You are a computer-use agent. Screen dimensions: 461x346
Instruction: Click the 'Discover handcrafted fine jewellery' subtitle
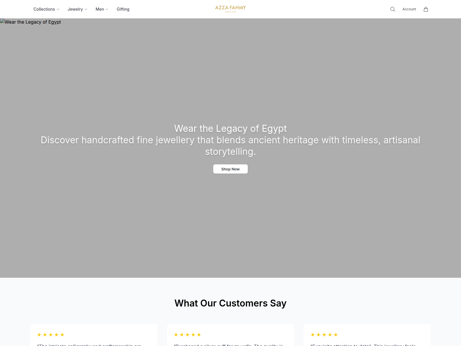[x=231, y=146]
